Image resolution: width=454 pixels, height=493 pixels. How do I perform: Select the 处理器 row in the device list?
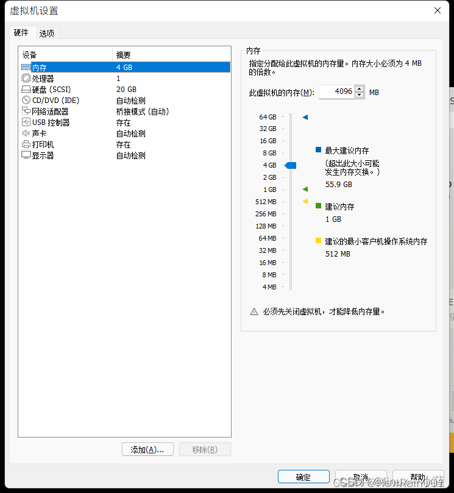[124, 78]
